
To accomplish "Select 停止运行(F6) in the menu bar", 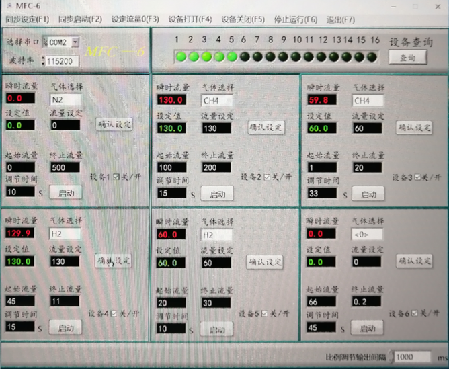I will 295,19.
